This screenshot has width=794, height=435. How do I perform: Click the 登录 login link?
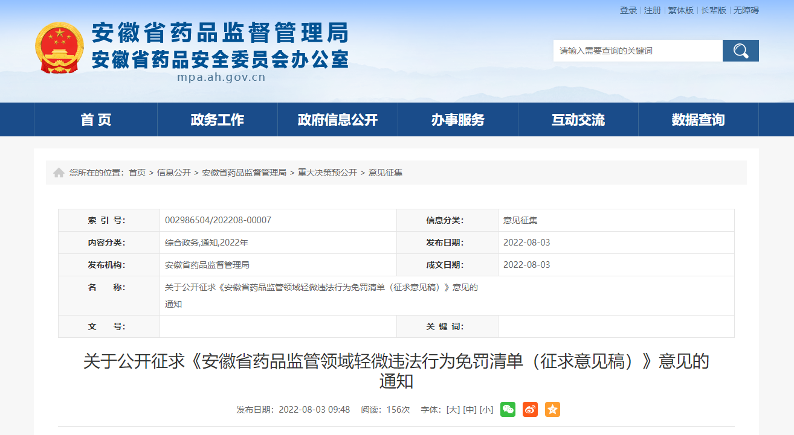coord(628,10)
